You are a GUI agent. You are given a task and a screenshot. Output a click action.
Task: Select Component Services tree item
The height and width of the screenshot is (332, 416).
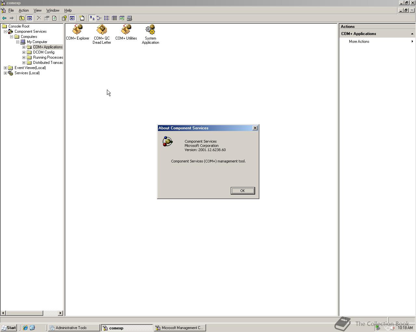coord(31,31)
